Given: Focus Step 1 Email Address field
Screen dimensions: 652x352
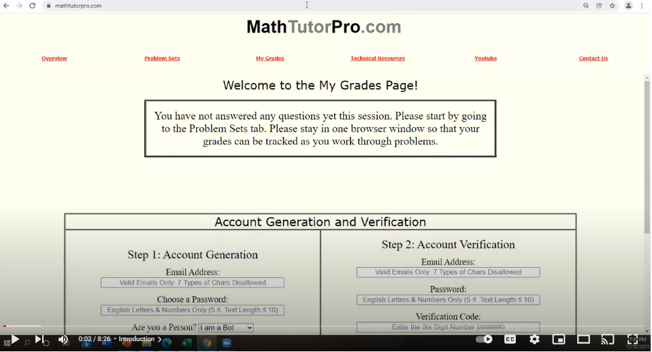Looking at the screenshot, I should pyautogui.click(x=193, y=283).
